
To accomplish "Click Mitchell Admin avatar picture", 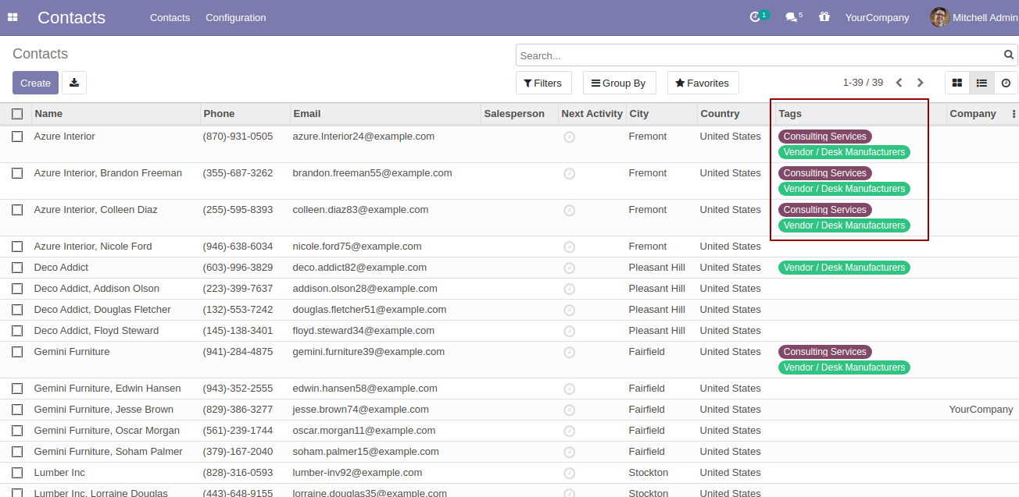I will (940, 17).
